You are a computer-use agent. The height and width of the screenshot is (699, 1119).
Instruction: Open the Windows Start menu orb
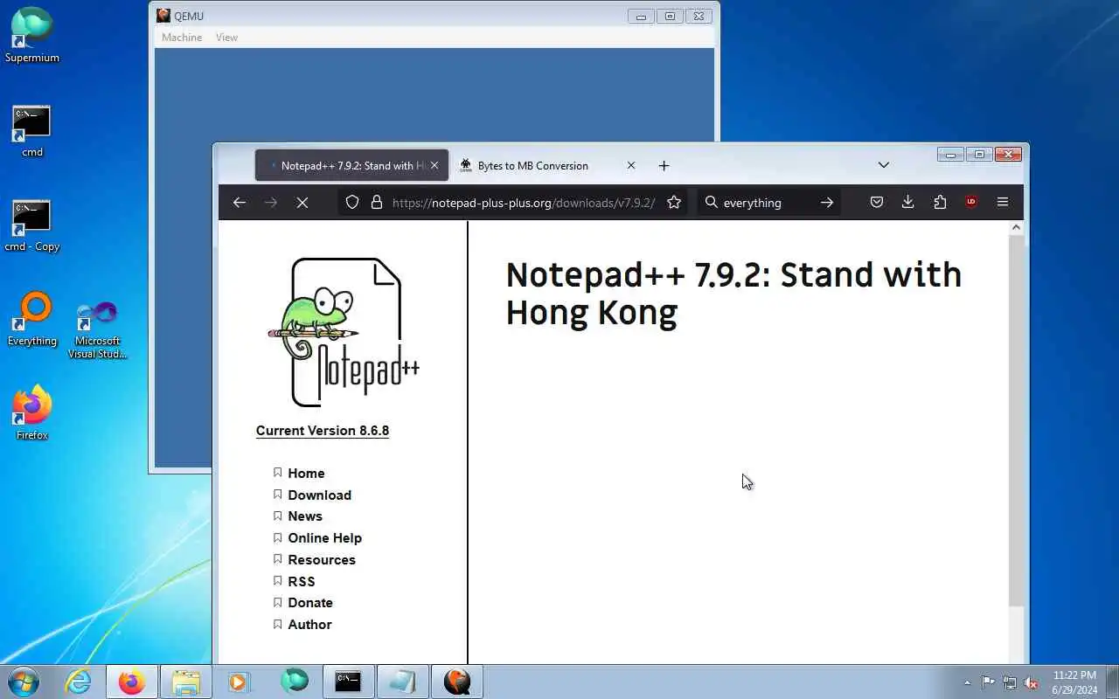24,681
